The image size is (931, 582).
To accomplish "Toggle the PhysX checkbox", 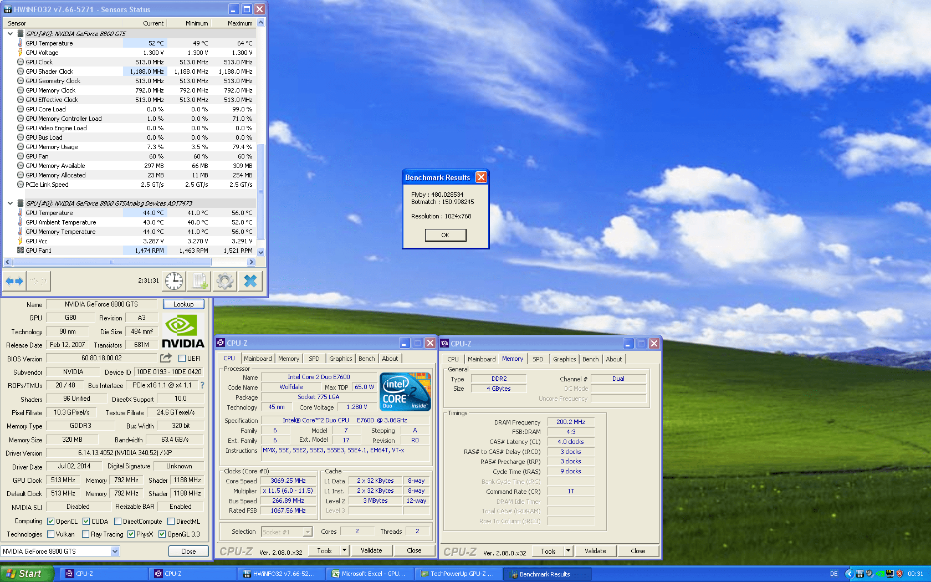I will [131, 534].
